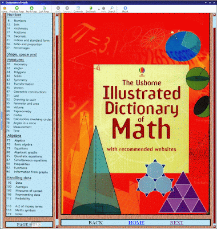Select the Numbers contents entry
The width and height of the screenshot is (217, 229).
(x=20, y=21)
